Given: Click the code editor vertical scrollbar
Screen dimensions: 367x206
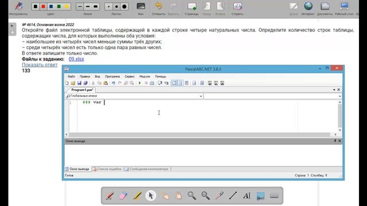Looking at the screenshot, I should point(340,116).
